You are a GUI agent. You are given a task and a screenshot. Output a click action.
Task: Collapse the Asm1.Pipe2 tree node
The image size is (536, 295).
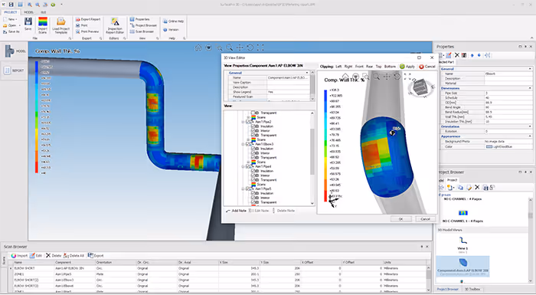click(x=243, y=122)
